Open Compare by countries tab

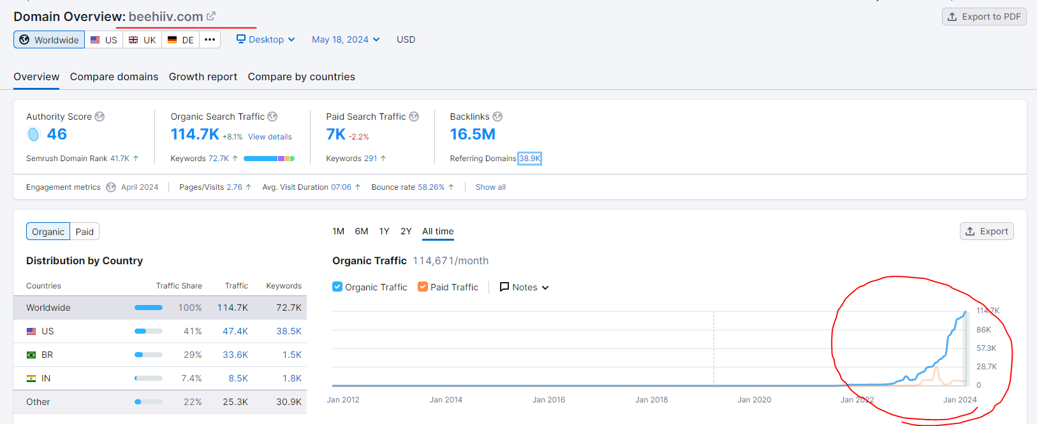point(302,76)
